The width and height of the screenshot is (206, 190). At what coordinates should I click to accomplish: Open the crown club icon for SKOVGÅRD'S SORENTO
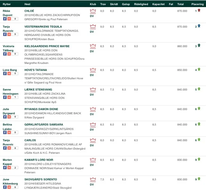(x=93, y=180)
